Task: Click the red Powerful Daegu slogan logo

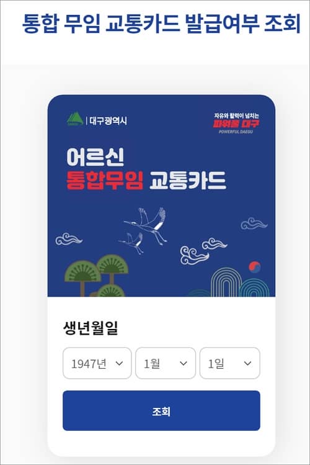Action: click(x=236, y=123)
